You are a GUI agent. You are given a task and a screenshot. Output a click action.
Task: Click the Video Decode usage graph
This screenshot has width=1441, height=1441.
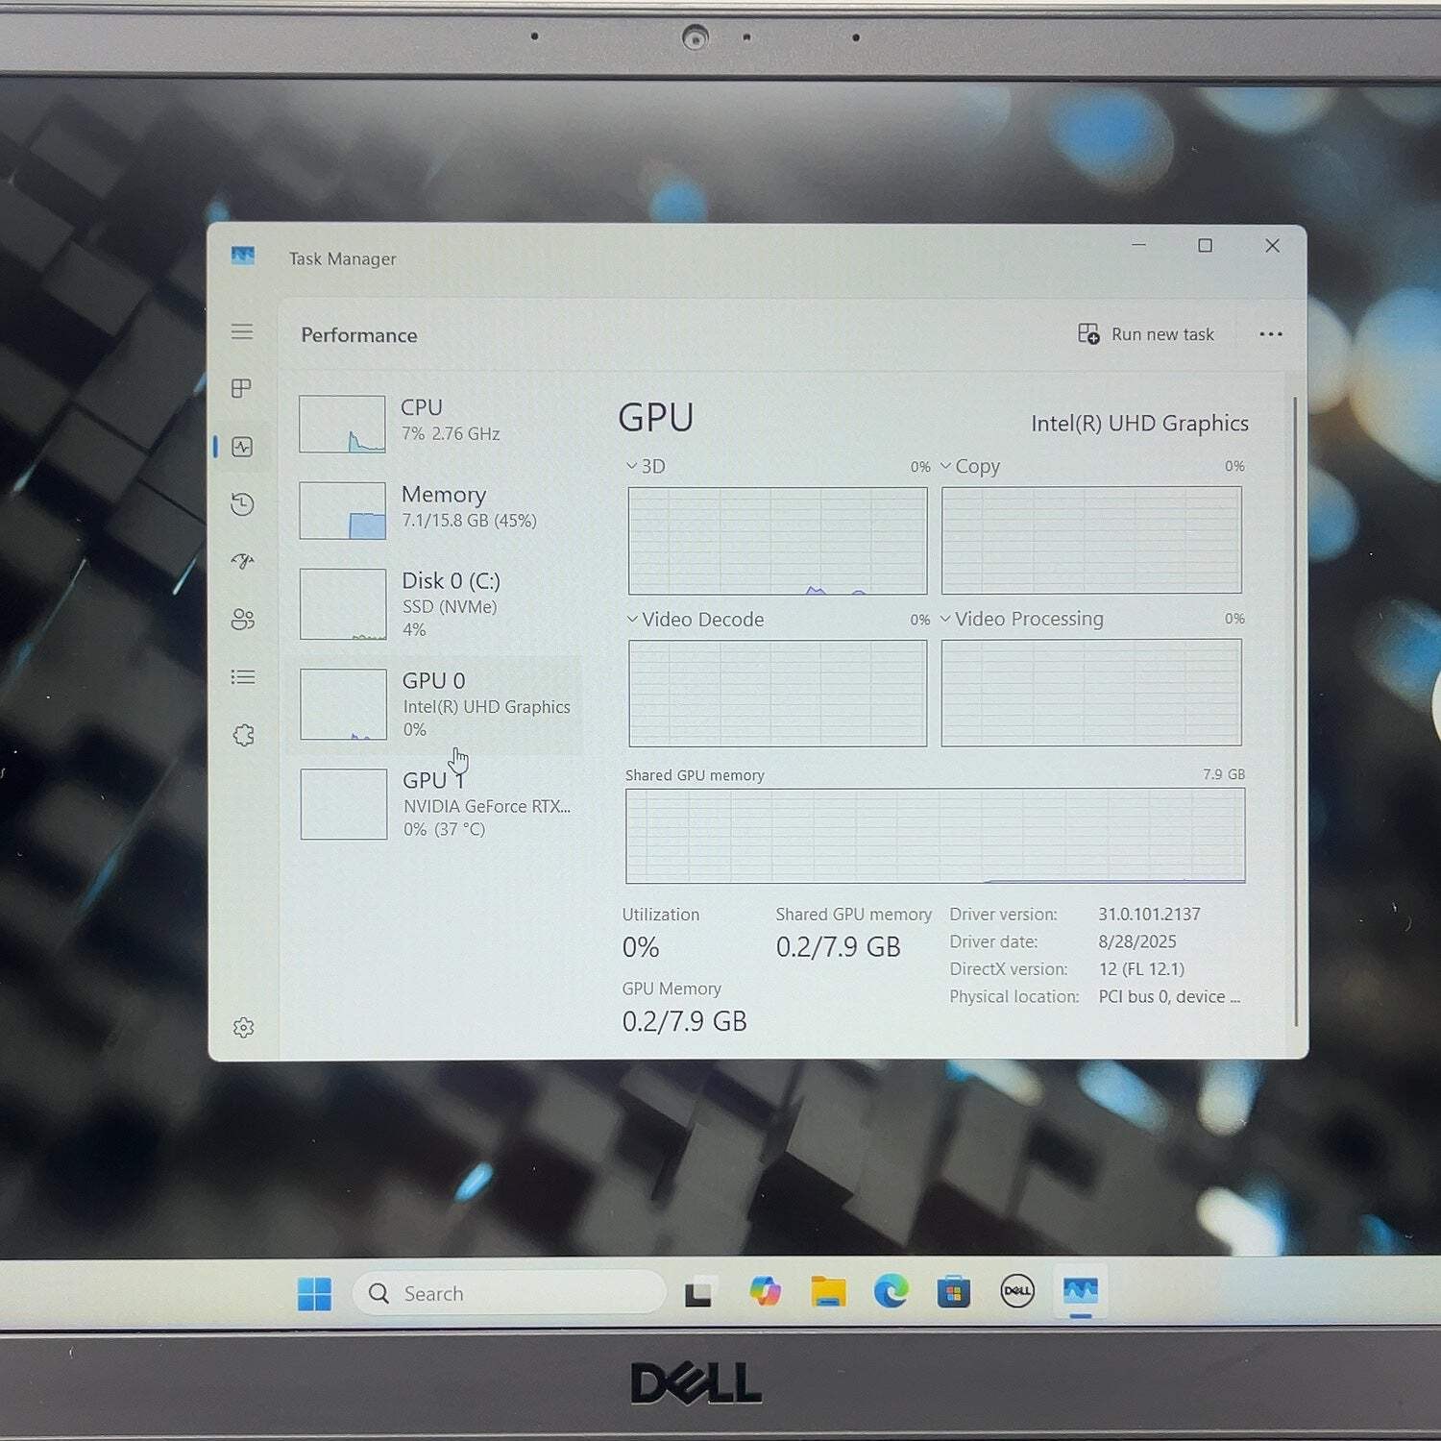click(777, 693)
